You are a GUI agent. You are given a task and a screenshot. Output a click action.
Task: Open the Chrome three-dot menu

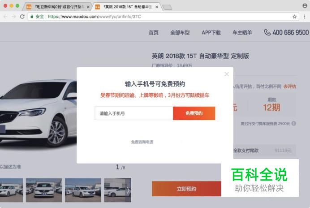[305, 17]
